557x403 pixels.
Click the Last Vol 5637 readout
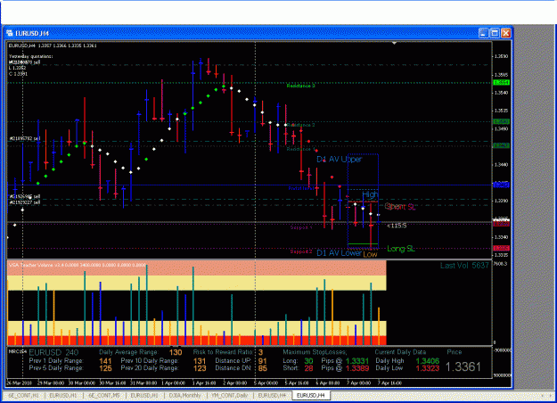tap(464, 266)
